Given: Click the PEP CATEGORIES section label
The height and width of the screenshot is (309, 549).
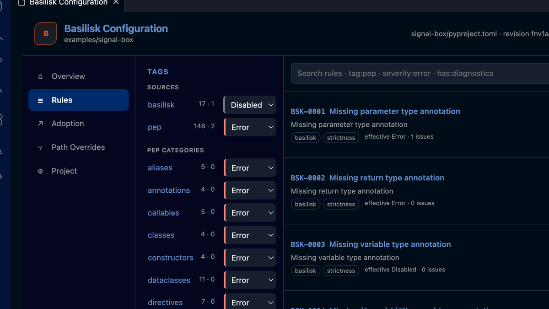Looking at the screenshot, I should coord(176,150).
